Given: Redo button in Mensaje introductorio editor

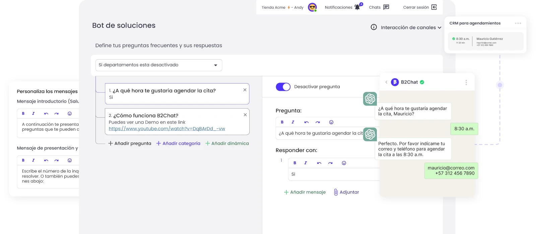Looking at the screenshot, I should click(x=57, y=114).
